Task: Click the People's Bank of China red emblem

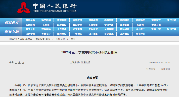Action: [x=24, y=8]
